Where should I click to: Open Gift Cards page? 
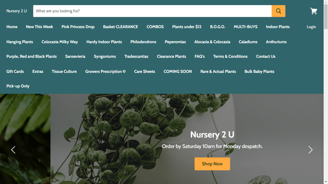[x=15, y=72]
